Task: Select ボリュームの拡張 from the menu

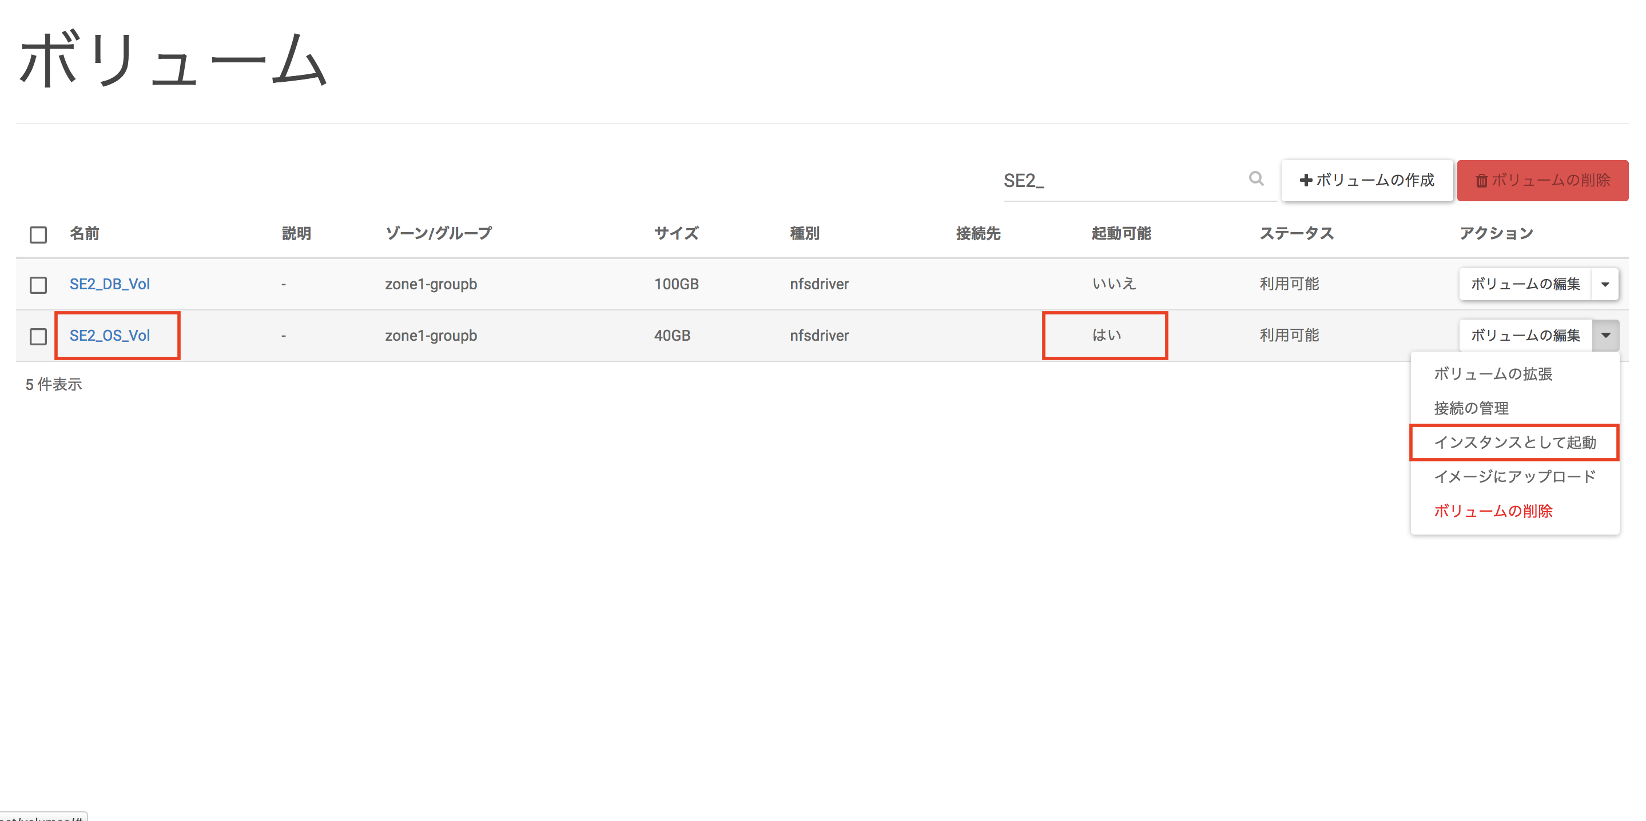Action: click(1493, 374)
